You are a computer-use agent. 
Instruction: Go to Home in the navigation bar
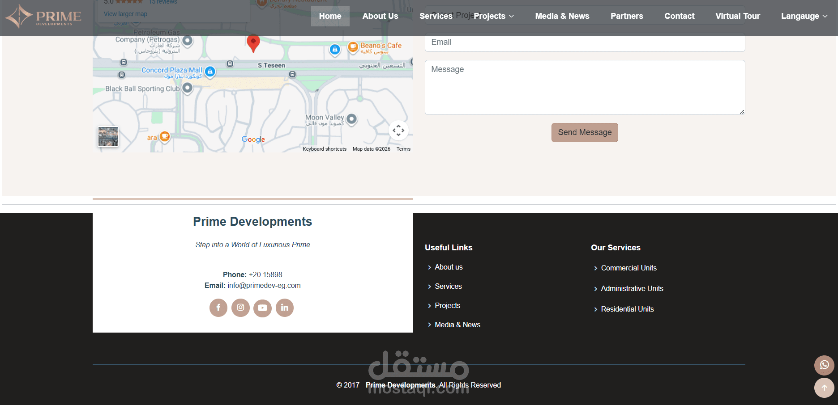pyautogui.click(x=330, y=16)
